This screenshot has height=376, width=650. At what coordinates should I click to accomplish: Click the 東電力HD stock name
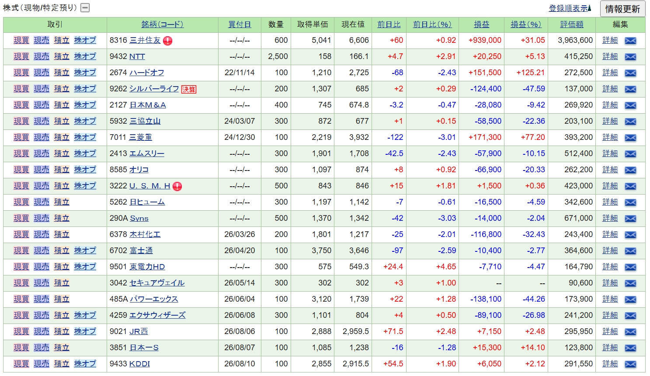(x=147, y=267)
